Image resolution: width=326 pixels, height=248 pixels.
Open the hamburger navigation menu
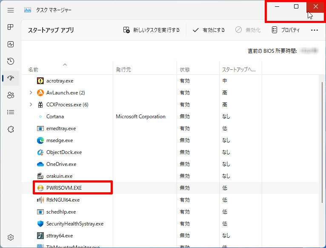click(x=11, y=10)
